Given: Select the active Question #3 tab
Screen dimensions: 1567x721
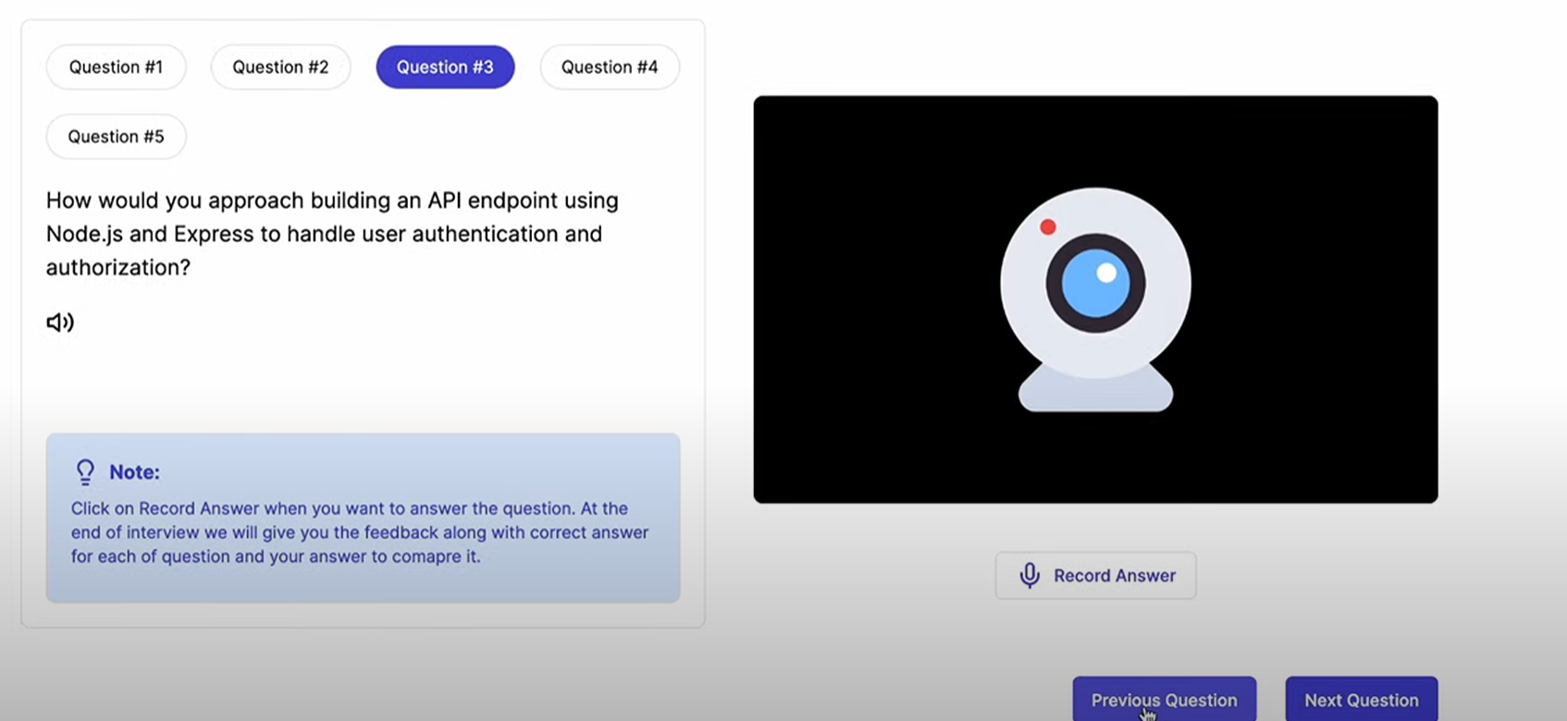Looking at the screenshot, I should [445, 67].
